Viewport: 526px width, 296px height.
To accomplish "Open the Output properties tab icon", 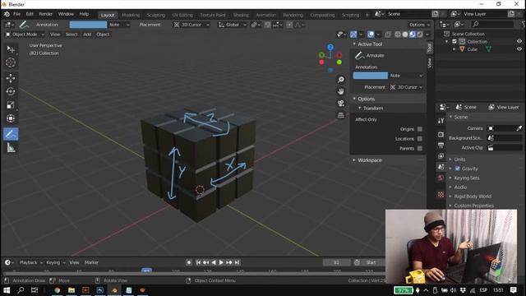I will [441, 146].
